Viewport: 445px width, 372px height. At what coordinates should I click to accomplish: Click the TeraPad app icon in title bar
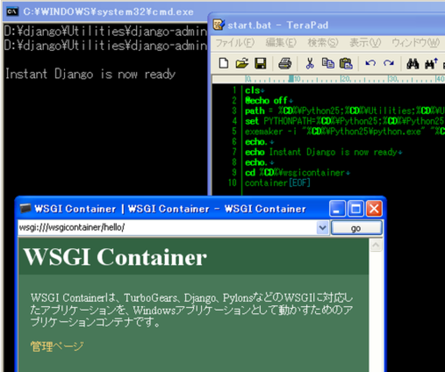[219, 25]
